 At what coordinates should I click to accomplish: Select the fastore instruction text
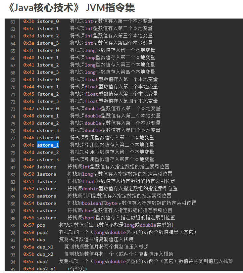pos(46,182)
